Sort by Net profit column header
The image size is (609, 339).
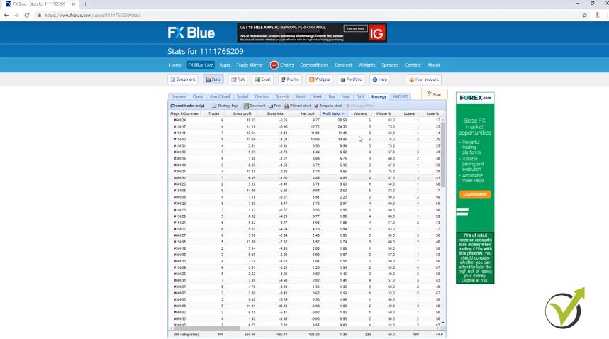click(306, 113)
